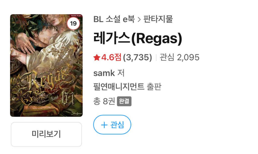Click the 4.6점 rating score
The height and width of the screenshot is (154, 258).
coord(111,57)
